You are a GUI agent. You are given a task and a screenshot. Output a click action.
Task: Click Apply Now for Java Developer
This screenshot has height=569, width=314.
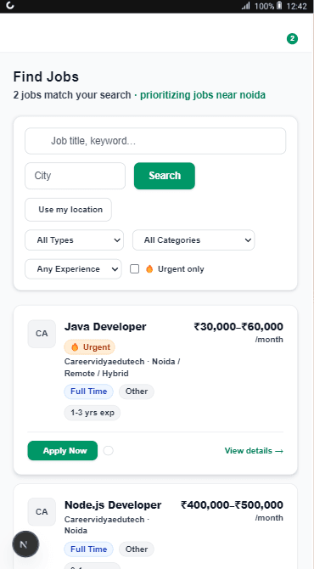pos(62,451)
